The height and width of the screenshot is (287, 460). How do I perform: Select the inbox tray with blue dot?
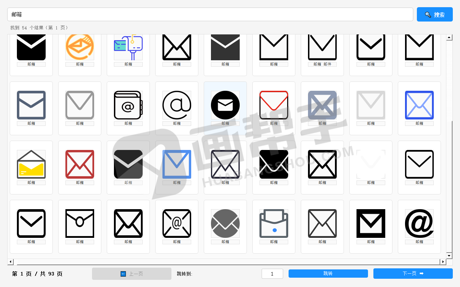tap(274, 224)
